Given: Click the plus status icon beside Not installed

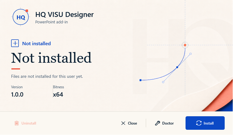Looking at the screenshot, I should pyautogui.click(x=15, y=43).
